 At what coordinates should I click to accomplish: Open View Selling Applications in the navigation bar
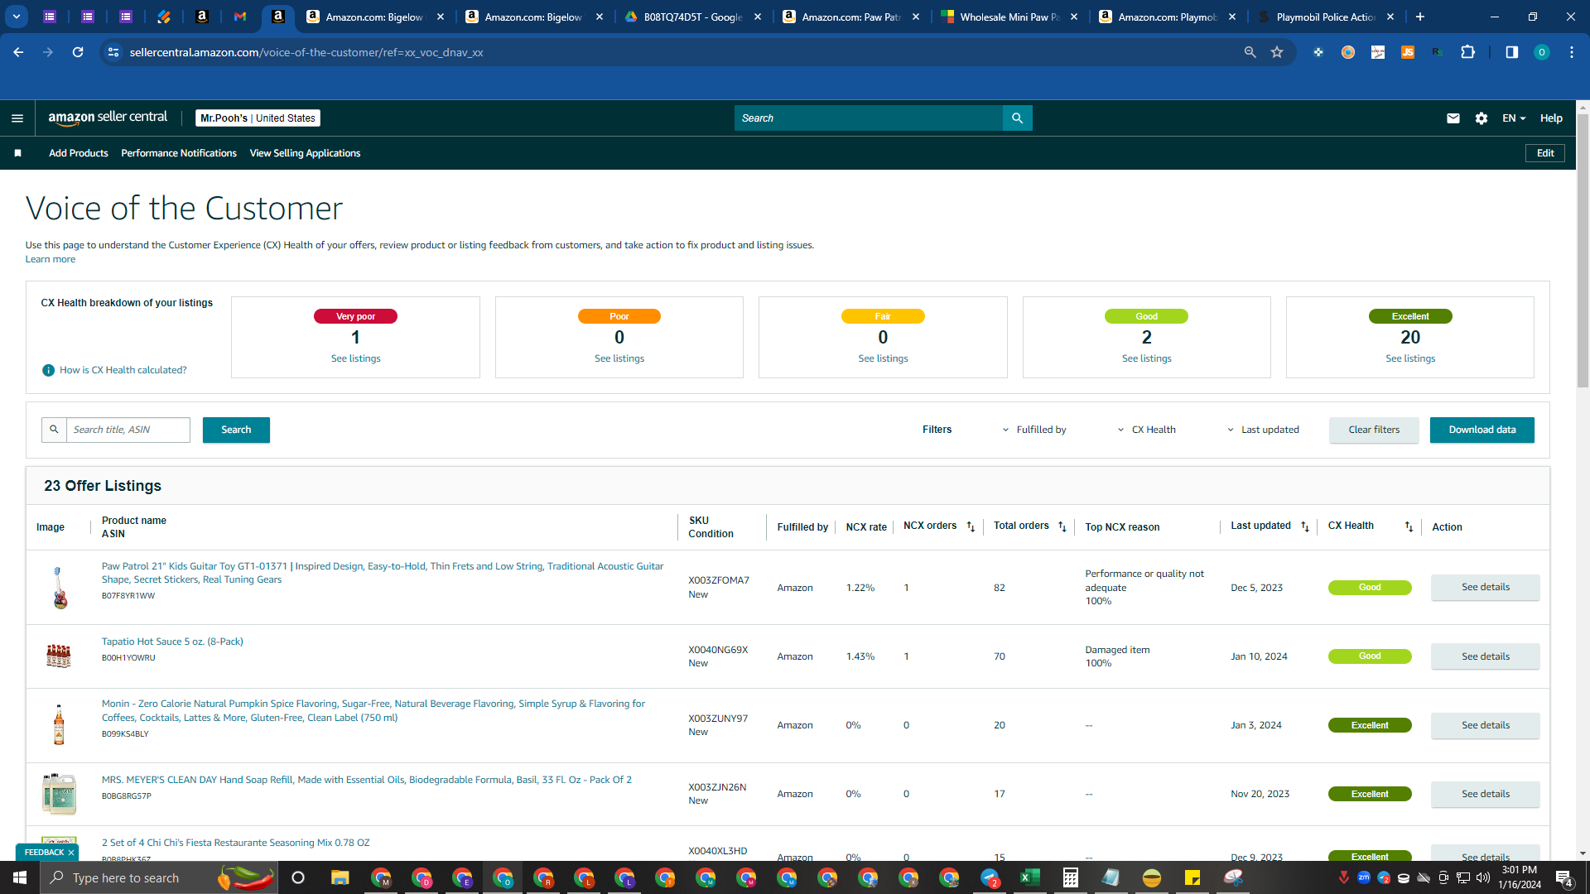coord(305,153)
